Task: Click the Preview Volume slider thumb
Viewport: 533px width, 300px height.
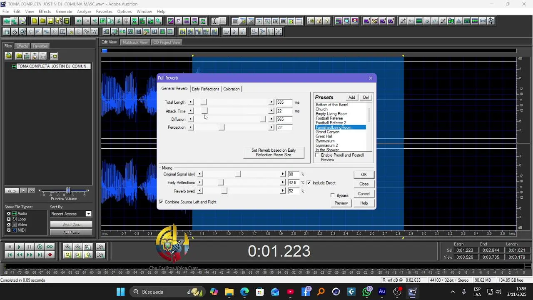Action: [x=68, y=190]
